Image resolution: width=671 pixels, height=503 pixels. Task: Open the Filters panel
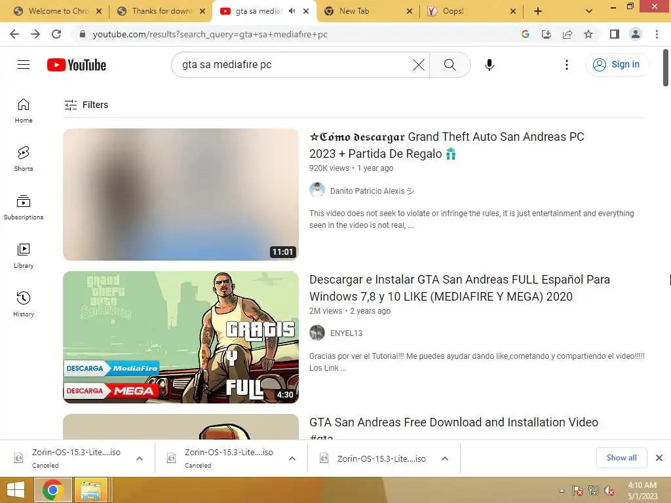[86, 105]
